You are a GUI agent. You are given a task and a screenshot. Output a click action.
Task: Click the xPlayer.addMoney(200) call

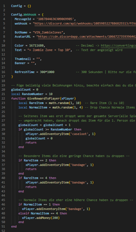[x=41, y=218]
